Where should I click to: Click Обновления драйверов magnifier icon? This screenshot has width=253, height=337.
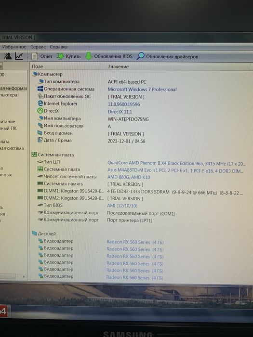point(141,56)
